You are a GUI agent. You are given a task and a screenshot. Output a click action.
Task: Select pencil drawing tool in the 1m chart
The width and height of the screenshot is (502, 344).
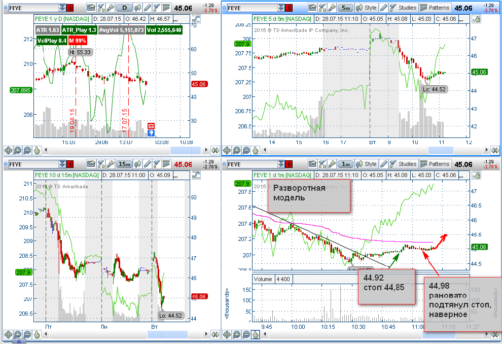tap(383, 164)
